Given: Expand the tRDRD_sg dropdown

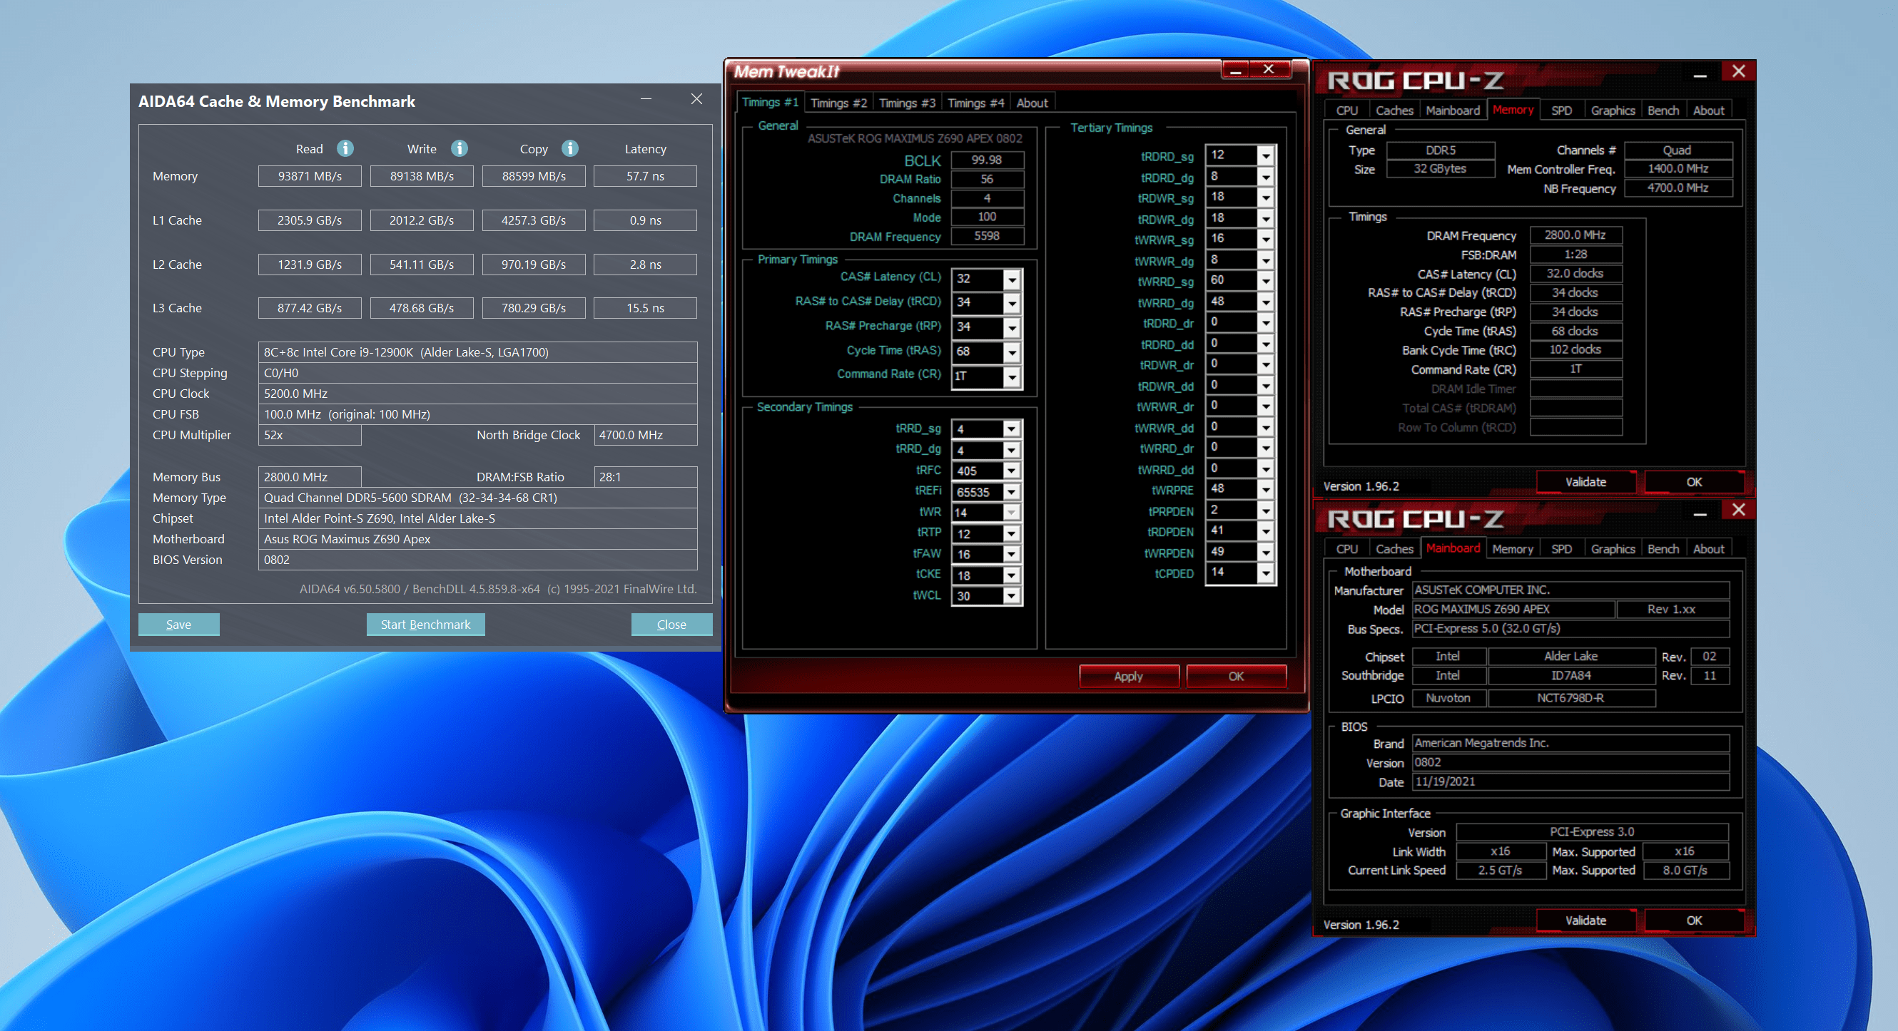Looking at the screenshot, I should point(1266,155).
